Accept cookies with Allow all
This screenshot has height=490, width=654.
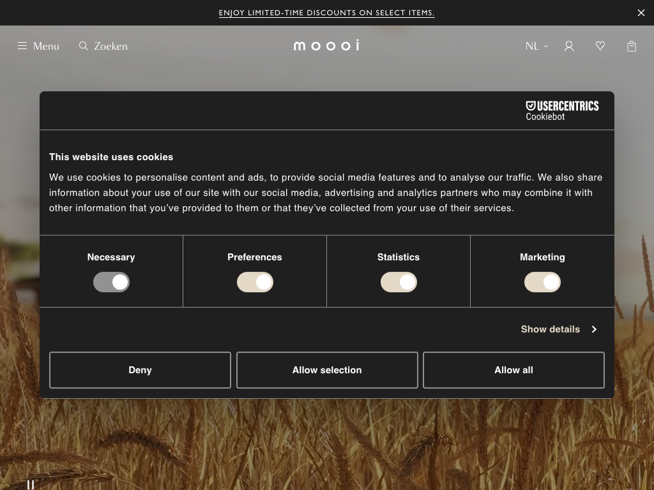tap(513, 370)
